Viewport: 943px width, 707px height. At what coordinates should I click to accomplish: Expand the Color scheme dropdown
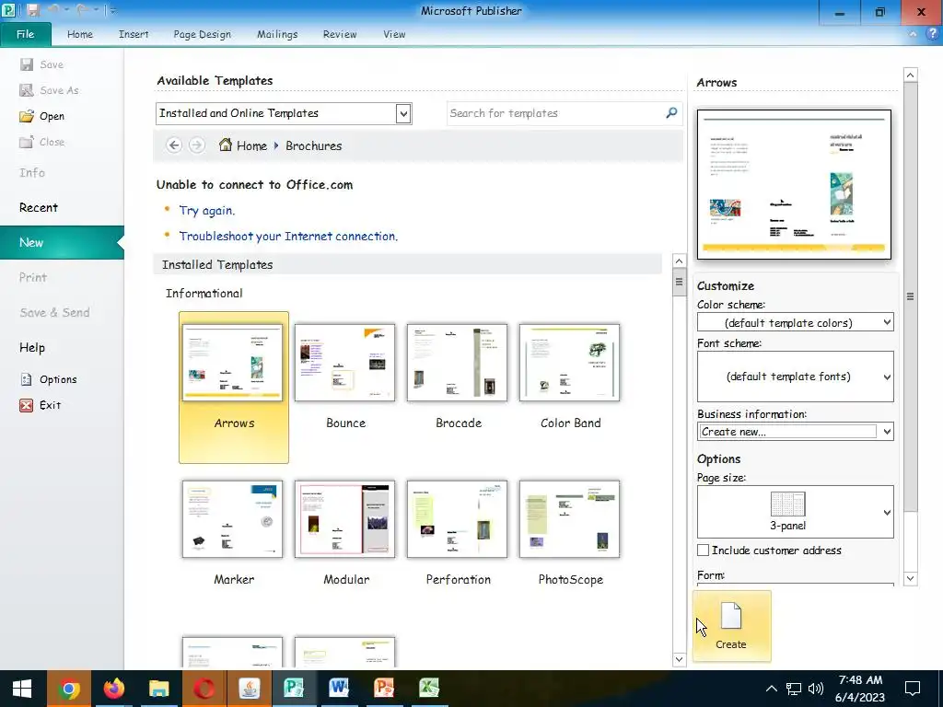(887, 322)
